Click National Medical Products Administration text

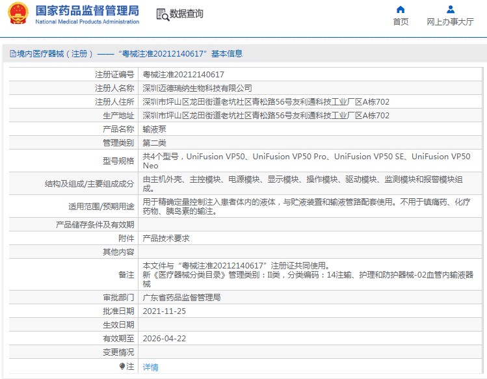click(x=87, y=21)
